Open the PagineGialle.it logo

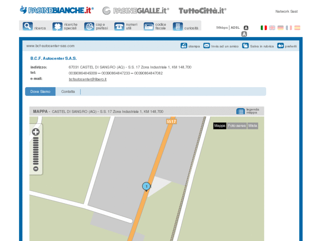[136, 11]
